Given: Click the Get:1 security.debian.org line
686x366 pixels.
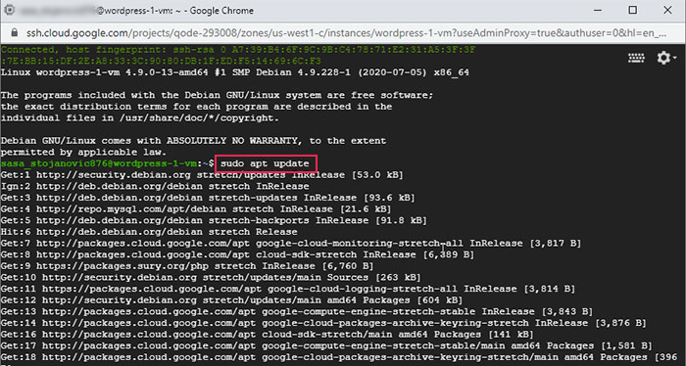Looking at the screenshot, I should tap(202, 175).
